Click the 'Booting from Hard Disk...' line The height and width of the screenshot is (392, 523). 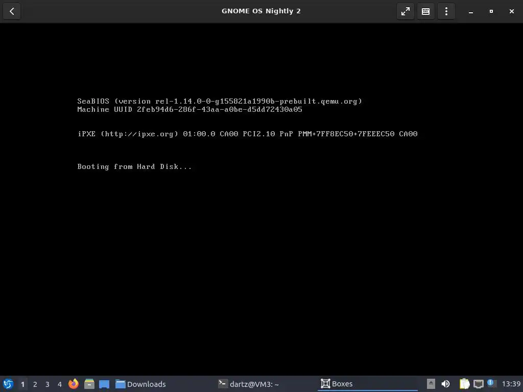pos(134,167)
